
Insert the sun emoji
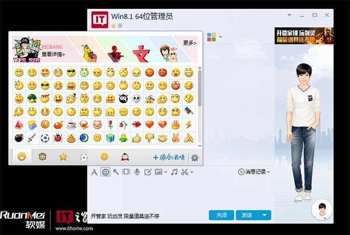click(x=97, y=138)
